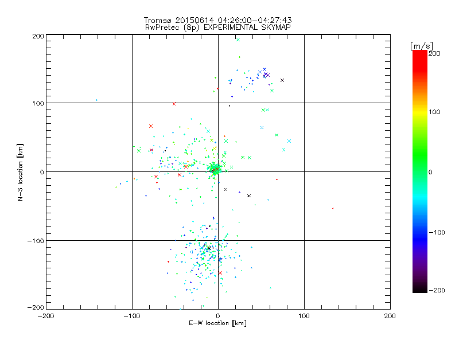Click the N-S axis tick label "0"
Viewport: 459px width, 344px height.
point(42,172)
